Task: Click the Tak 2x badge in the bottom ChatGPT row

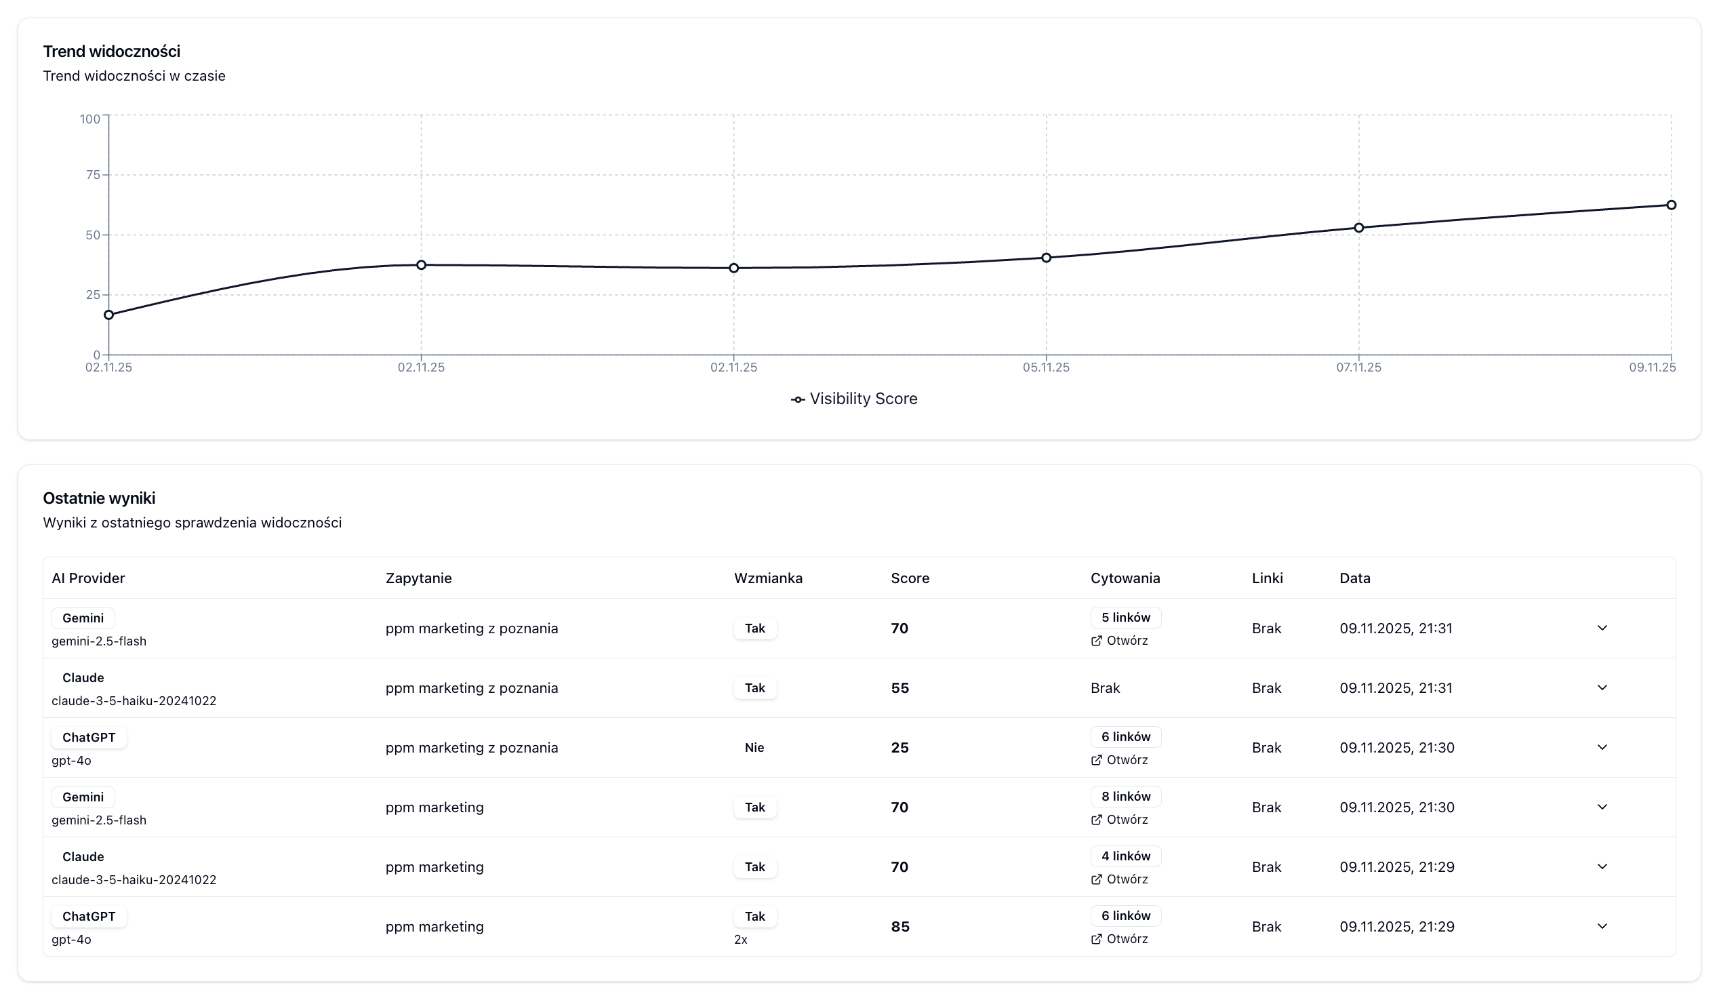Action: coord(754,917)
